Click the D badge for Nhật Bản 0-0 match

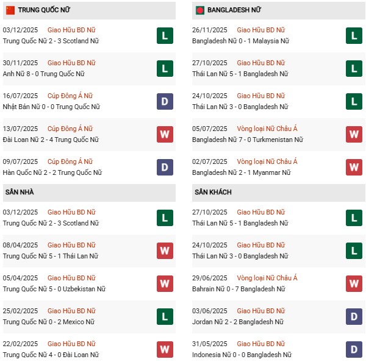coord(164,102)
